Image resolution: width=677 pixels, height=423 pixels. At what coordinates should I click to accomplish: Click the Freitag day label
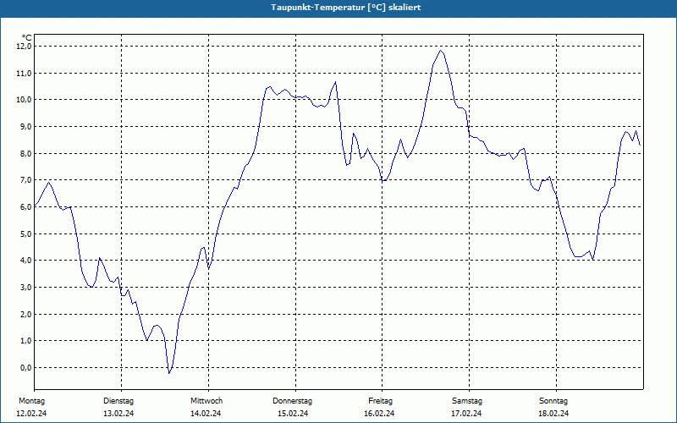[380, 401]
